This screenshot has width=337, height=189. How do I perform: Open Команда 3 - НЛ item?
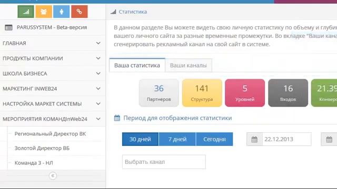(34, 163)
